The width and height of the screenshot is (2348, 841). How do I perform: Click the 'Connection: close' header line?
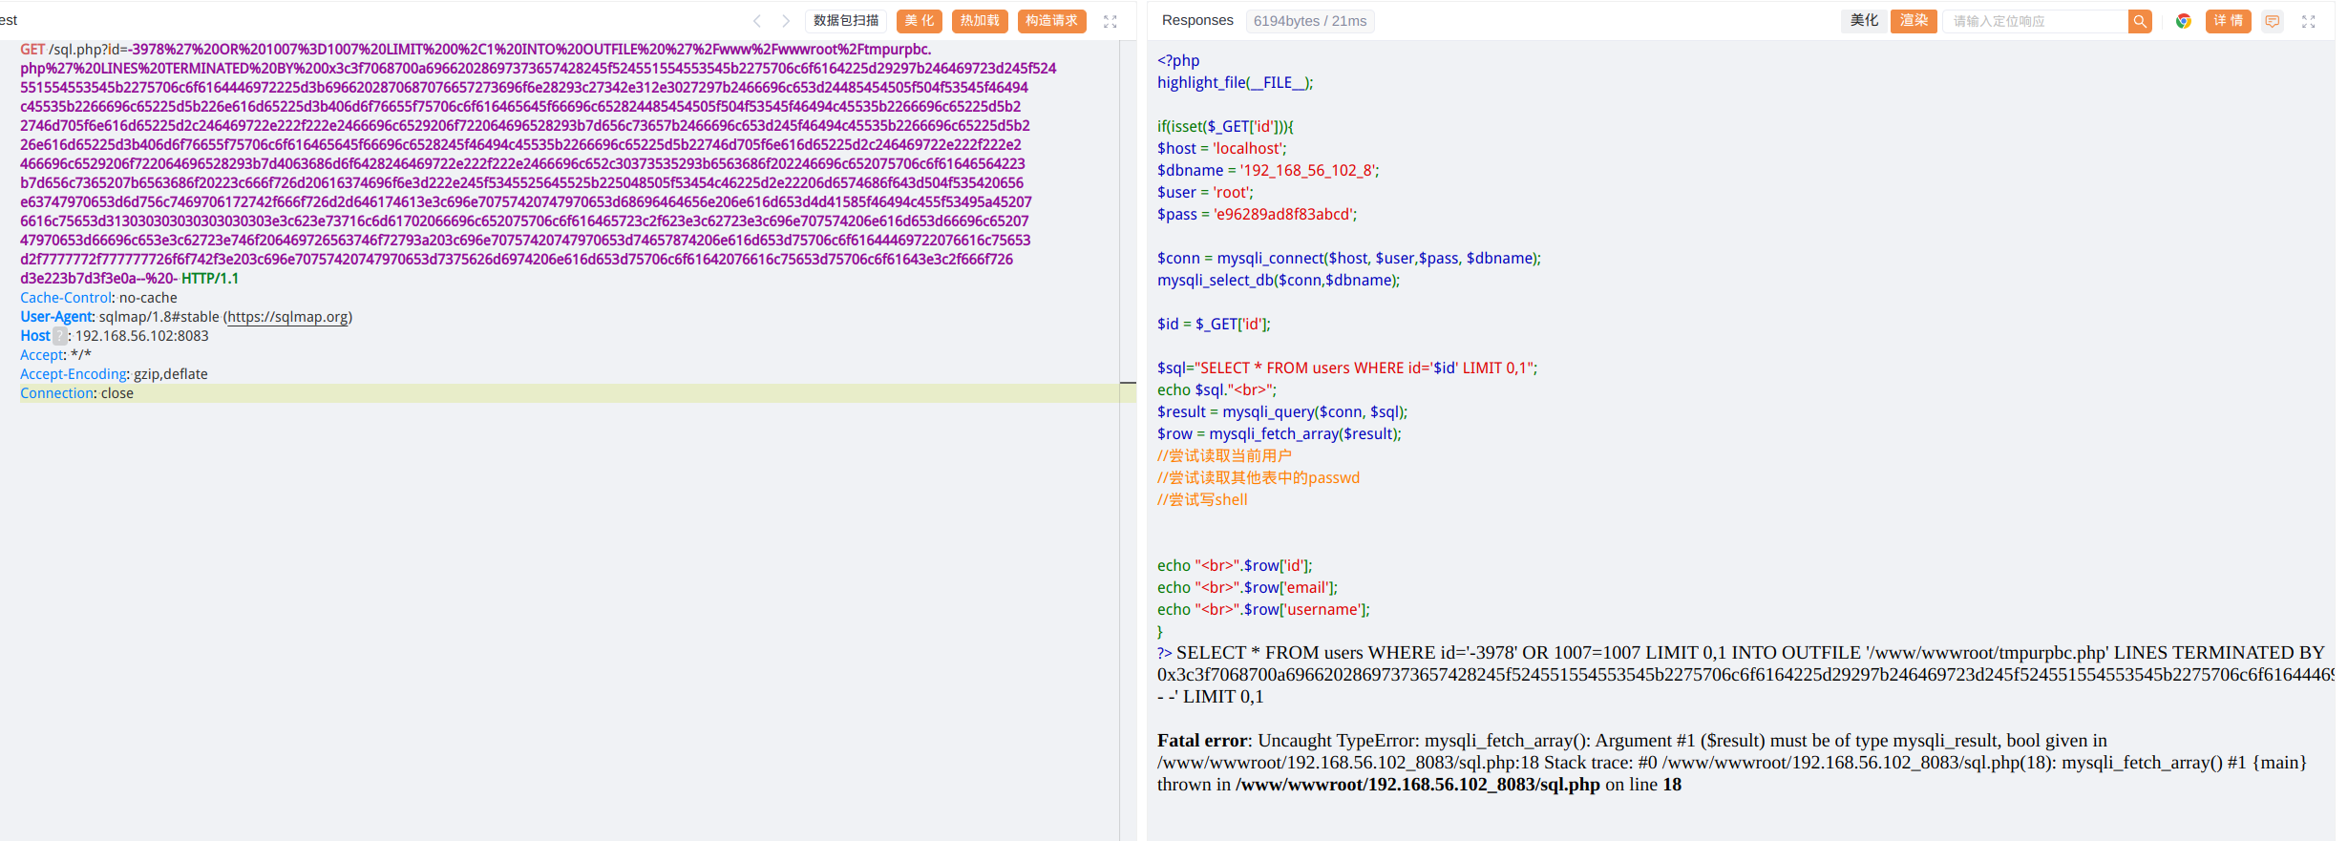click(76, 393)
